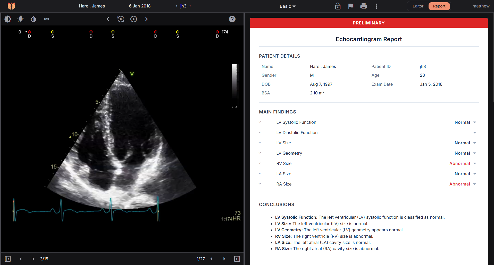Click the contrast half-circle icon
Screen dimensions: 494x265
tap(34, 19)
